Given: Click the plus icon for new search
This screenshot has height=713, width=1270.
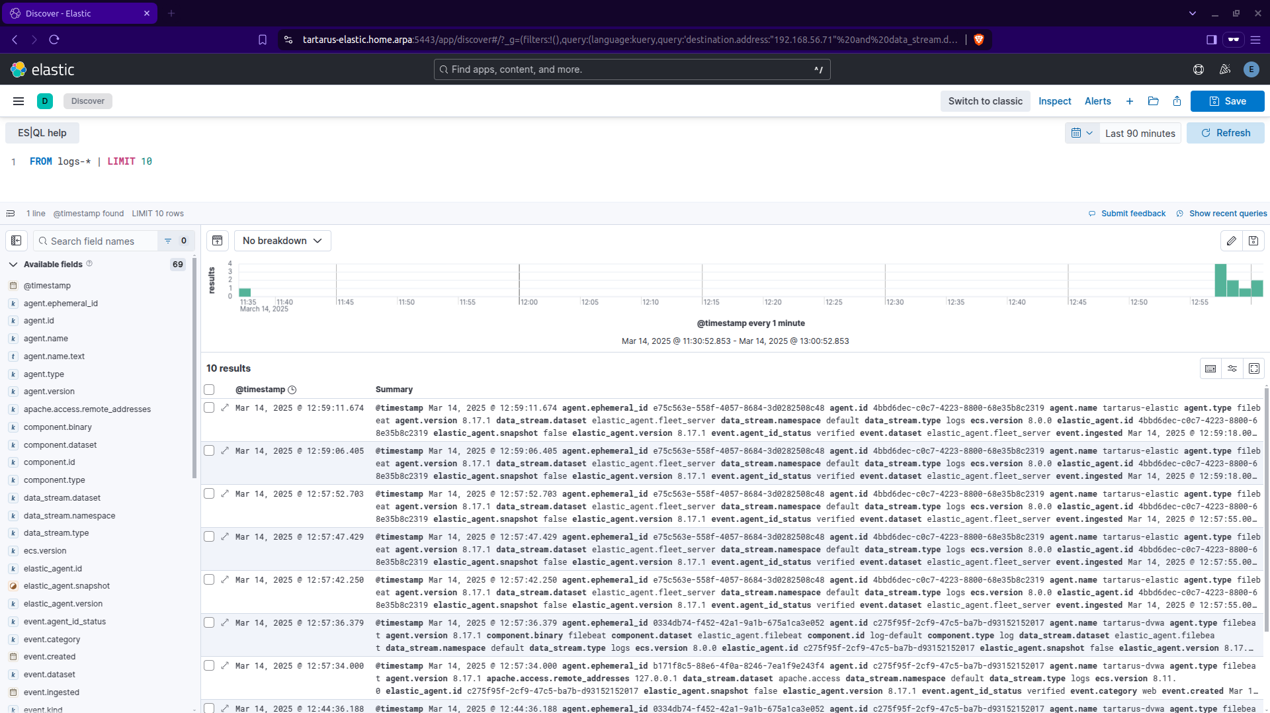Looking at the screenshot, I should (x=1130, y=101).
